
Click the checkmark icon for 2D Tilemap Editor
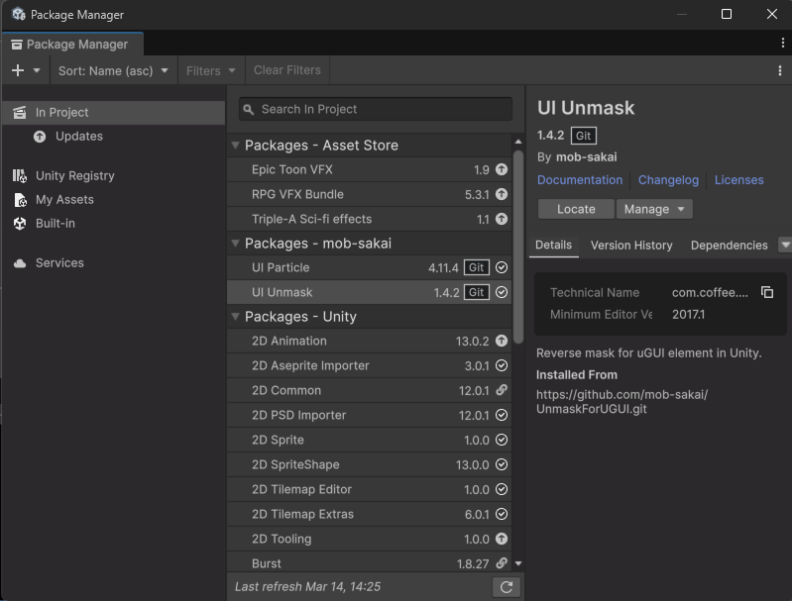pyautogui.click(x=501, y=489)
